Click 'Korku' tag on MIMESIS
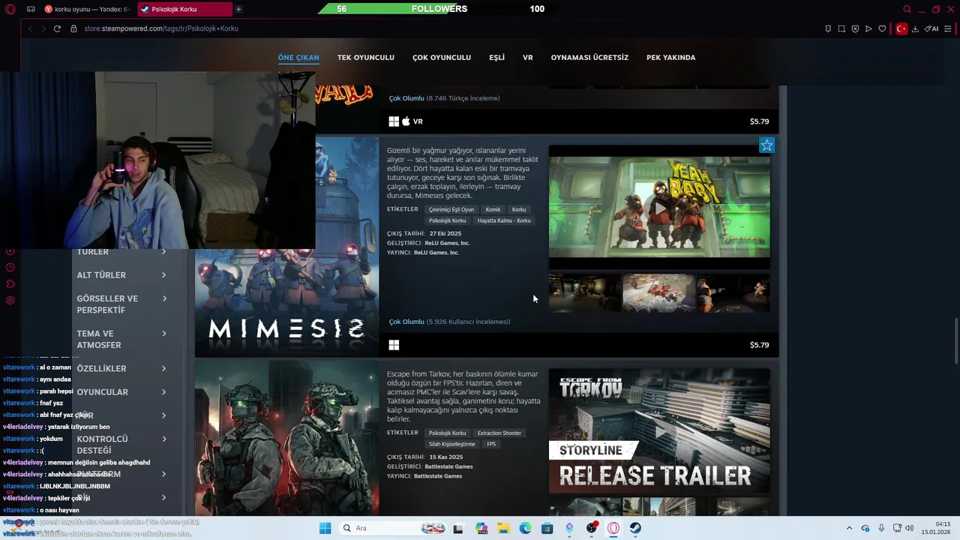960x540 pixels. (519, 210)
